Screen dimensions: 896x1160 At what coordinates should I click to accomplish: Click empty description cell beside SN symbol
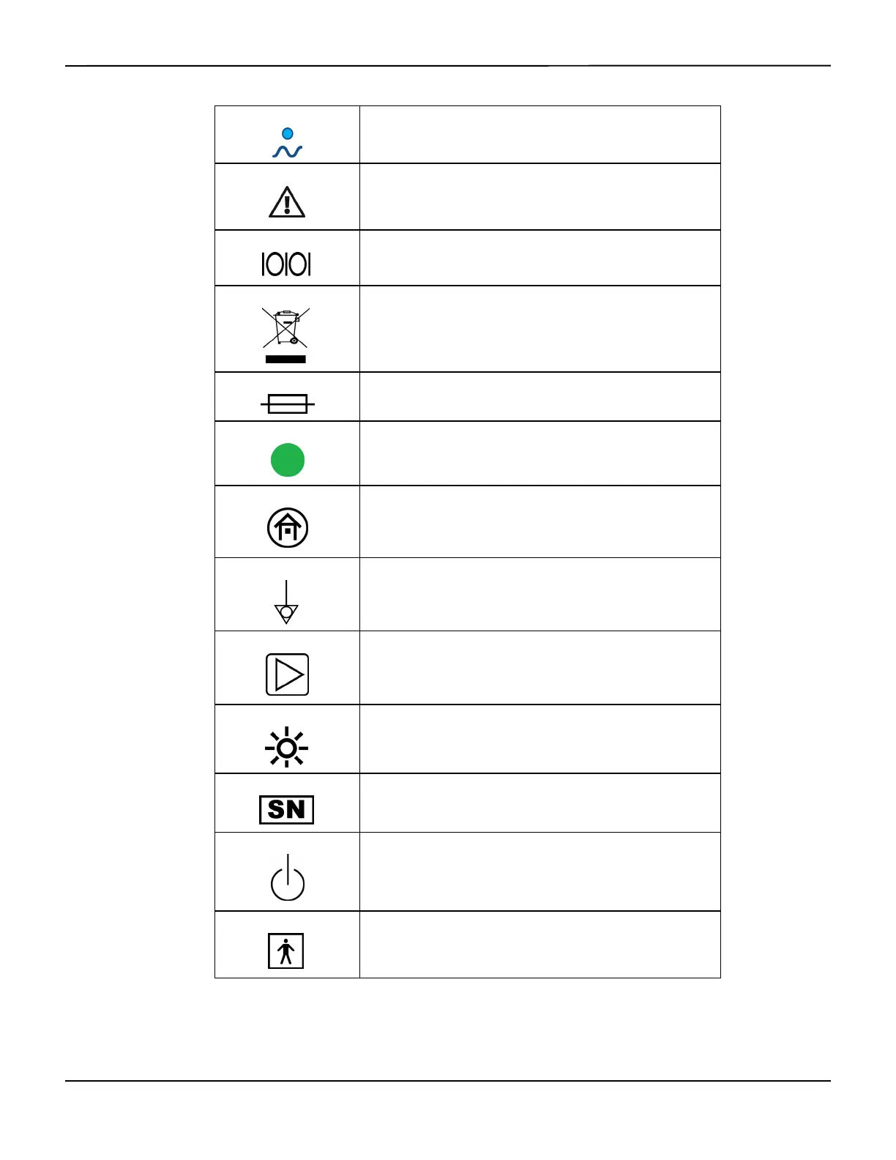(x=540, y=803)
